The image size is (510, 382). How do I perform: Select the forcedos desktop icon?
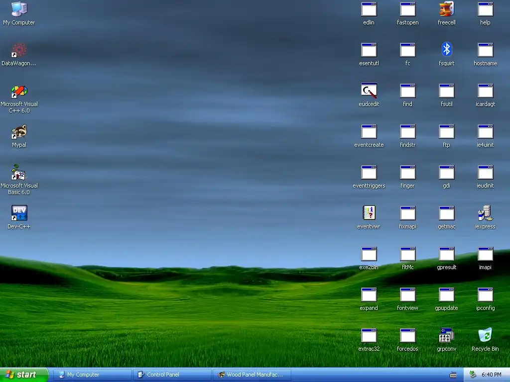coord(407,336)
